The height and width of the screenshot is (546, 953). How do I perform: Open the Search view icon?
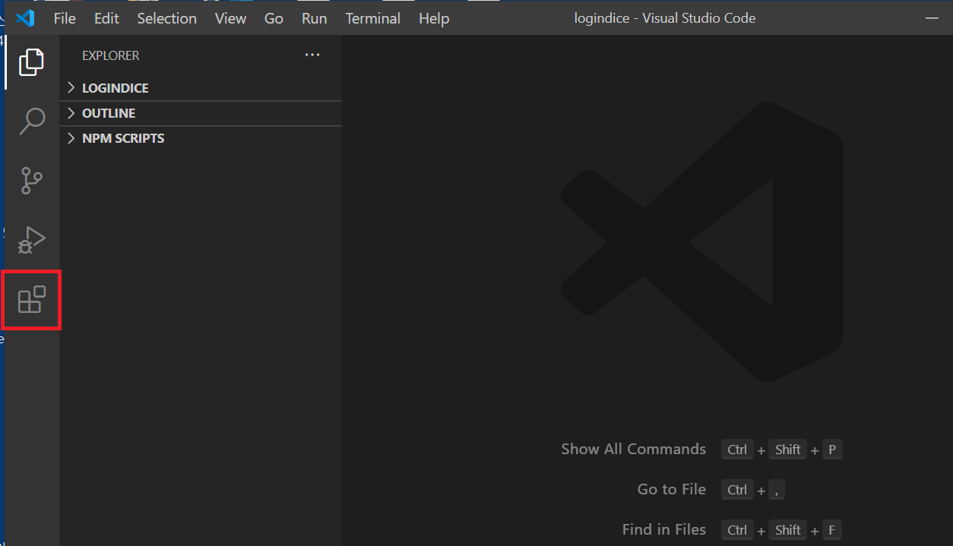pyautogui.click(x=31, y=122)
